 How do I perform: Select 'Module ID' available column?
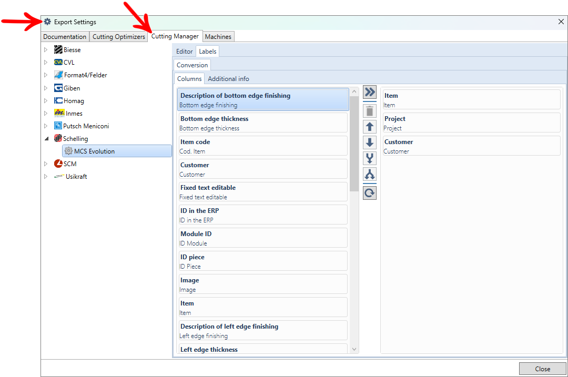point(263,238)
